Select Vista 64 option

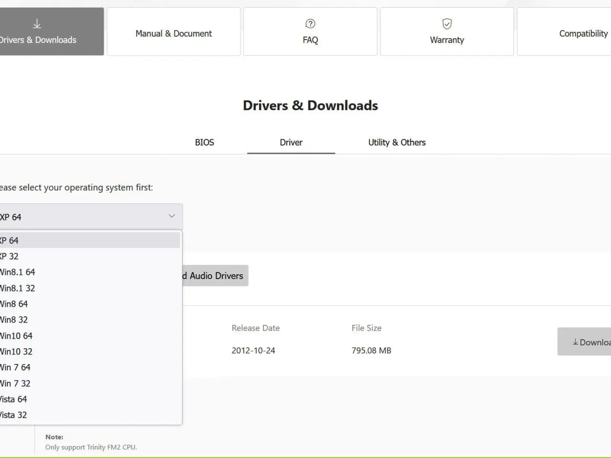90,399
